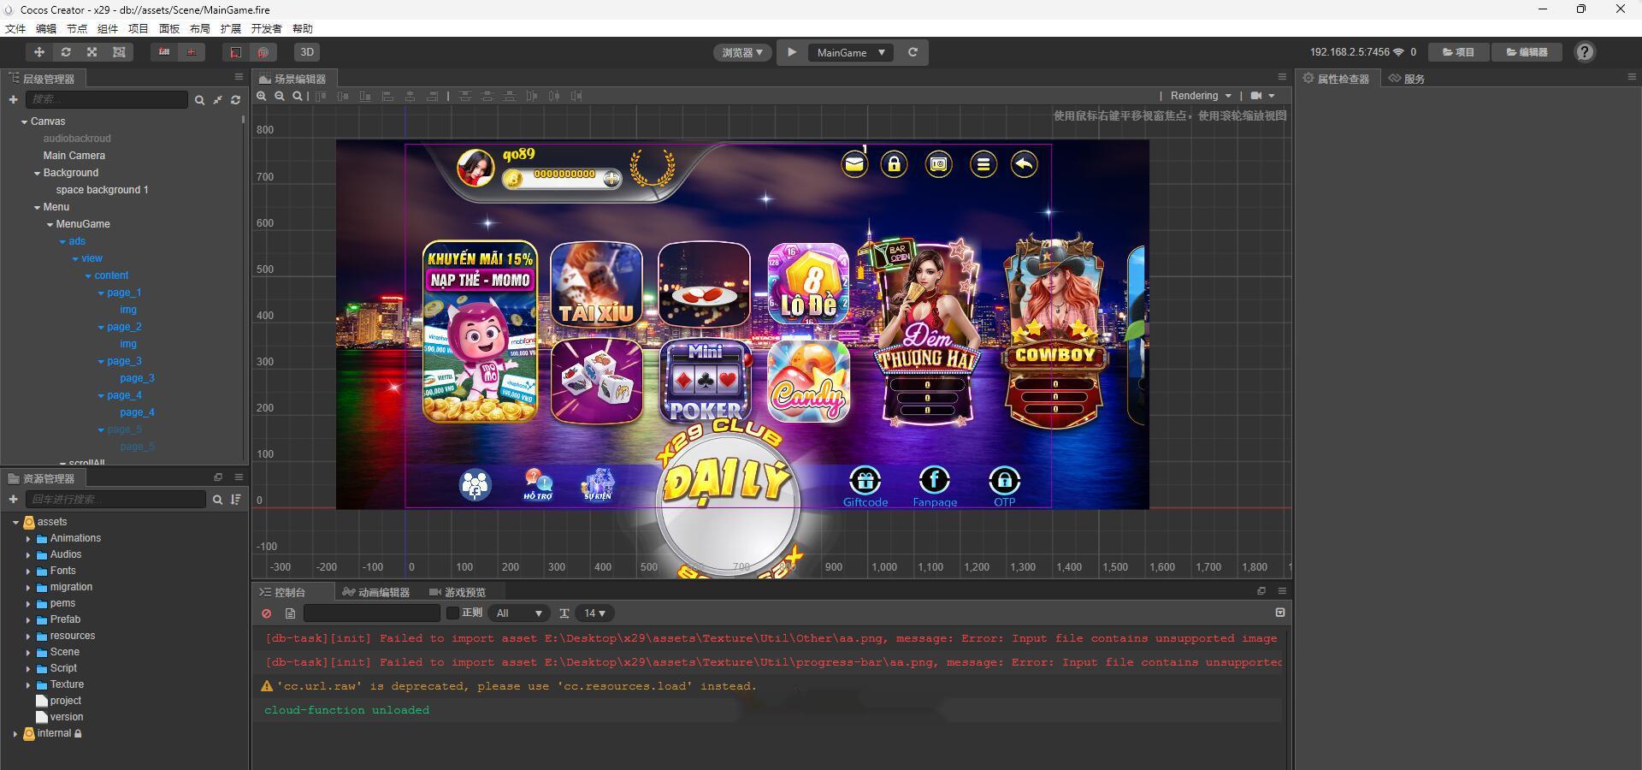Expand the Texture folder in assets
The height and width of the screenshot is (770, 1642).
click(x=28, y=685)
